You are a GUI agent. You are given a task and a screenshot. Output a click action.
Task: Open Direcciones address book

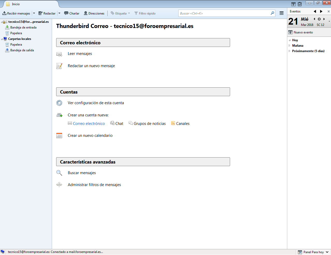pos(94,13)
